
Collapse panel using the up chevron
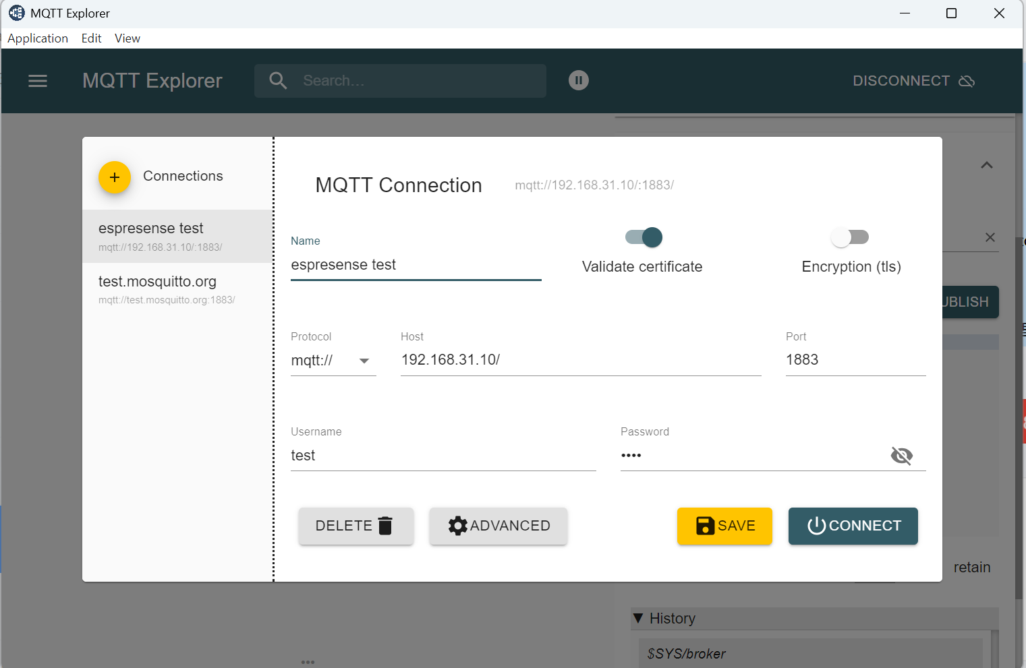coord(986,165)
